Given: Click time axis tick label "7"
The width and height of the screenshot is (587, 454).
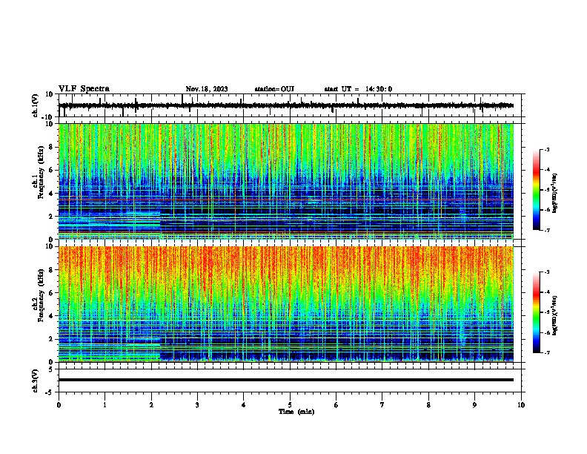Looking at the screenshot, I should pos(382,405).
